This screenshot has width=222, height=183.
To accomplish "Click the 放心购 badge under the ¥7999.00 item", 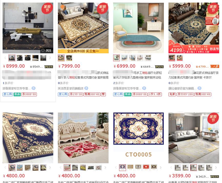I will point(63,94).
